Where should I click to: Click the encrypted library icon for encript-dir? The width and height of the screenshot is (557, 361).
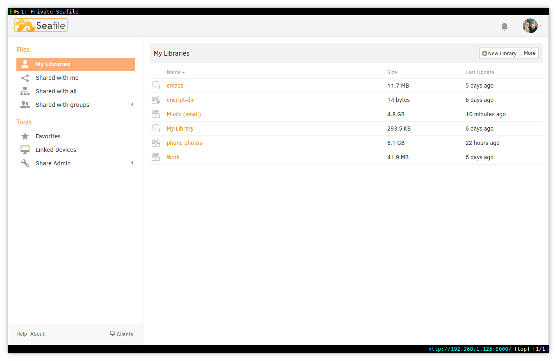click(x=156, y=100)
